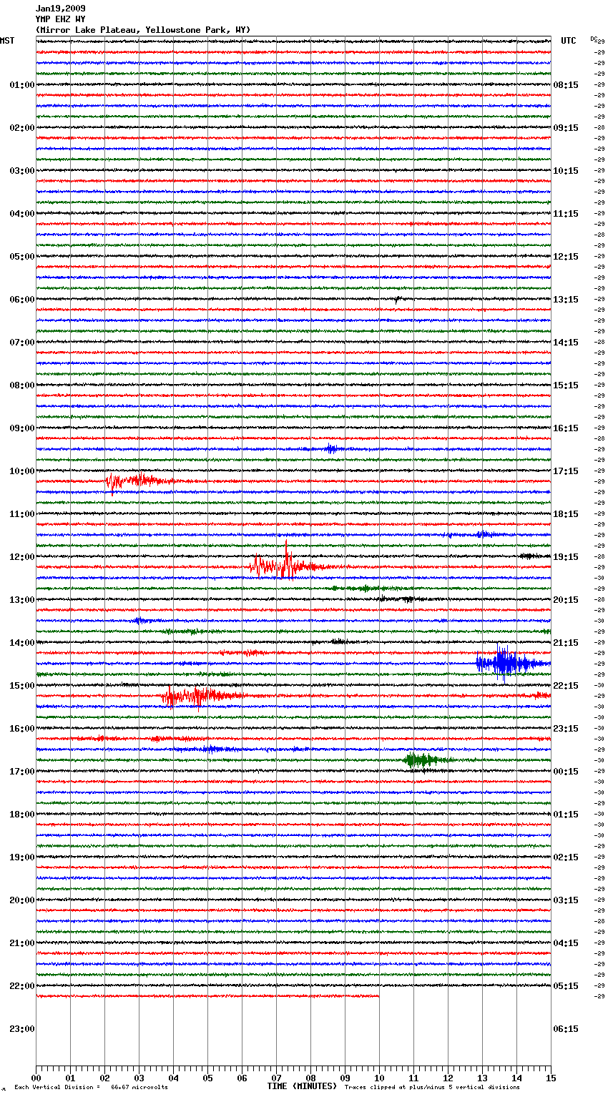Click the "12:15" UTC time label
The image size is (608, 1097).
[x=566, y=257]
